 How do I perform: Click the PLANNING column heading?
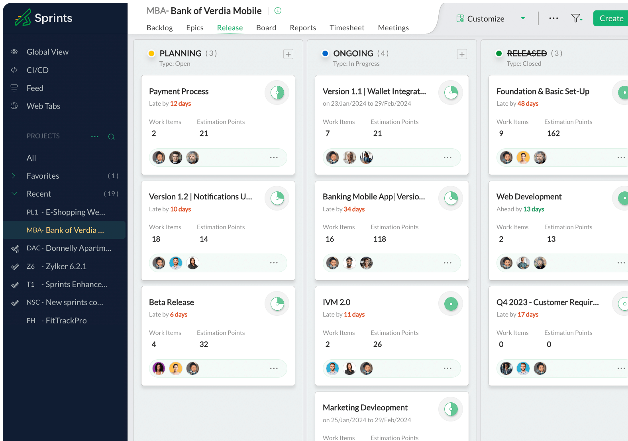click(181, 53)
